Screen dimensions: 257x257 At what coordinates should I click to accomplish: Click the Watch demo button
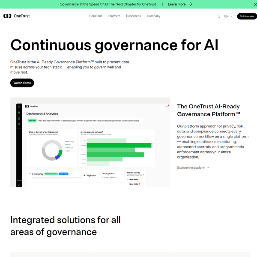click(22, 83)
